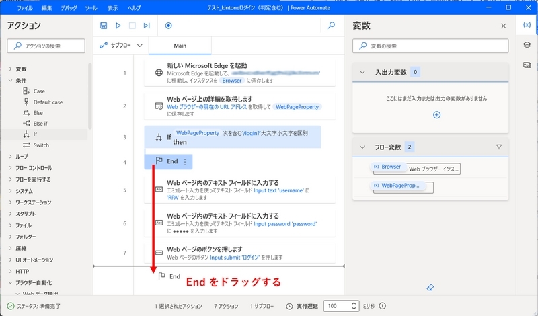Expand the 圧縮 action group
This screenshot has height=316, width=538.
[x=10, y=248]
